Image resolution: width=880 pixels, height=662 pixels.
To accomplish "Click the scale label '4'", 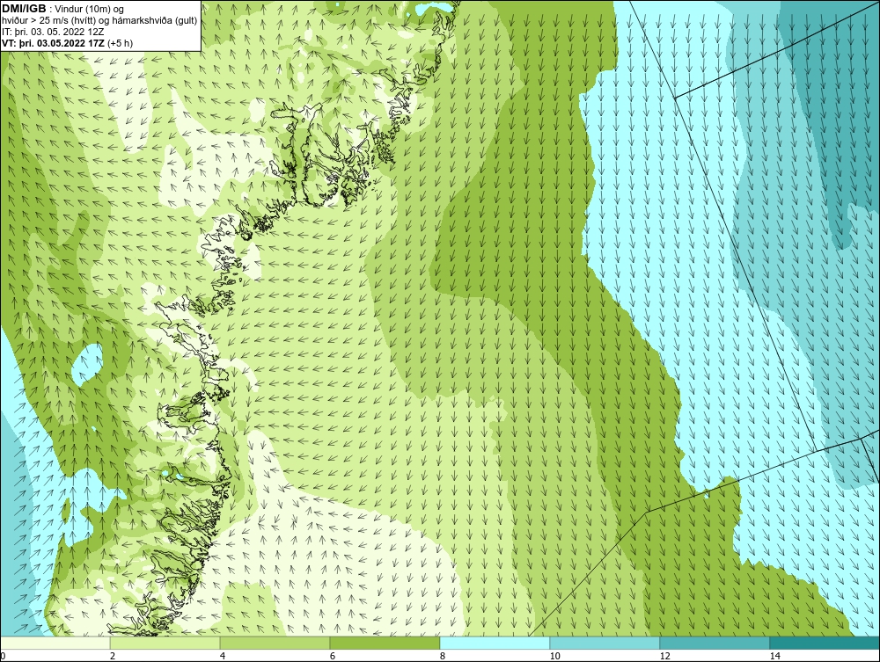I will (x=223, y=657).
